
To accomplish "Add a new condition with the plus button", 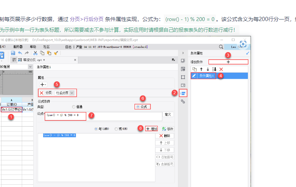I will point(228,62).
